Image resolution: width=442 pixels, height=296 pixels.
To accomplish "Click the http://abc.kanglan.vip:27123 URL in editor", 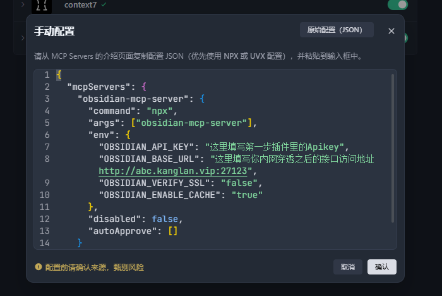I will (x=172, y=171).
